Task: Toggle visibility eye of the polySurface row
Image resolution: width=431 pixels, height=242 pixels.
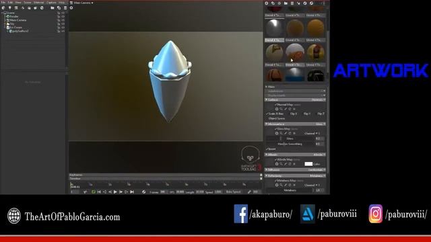Action: 63,31
